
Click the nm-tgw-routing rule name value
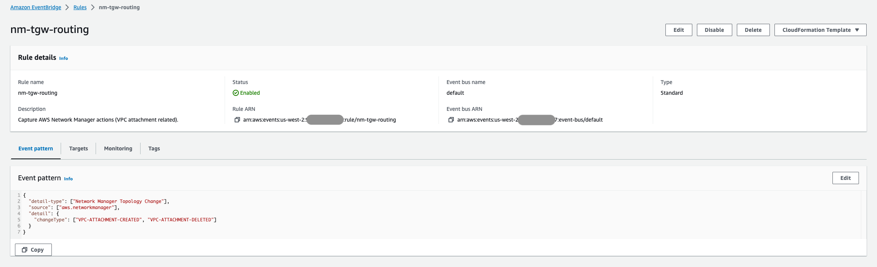[x=38, y=93]
